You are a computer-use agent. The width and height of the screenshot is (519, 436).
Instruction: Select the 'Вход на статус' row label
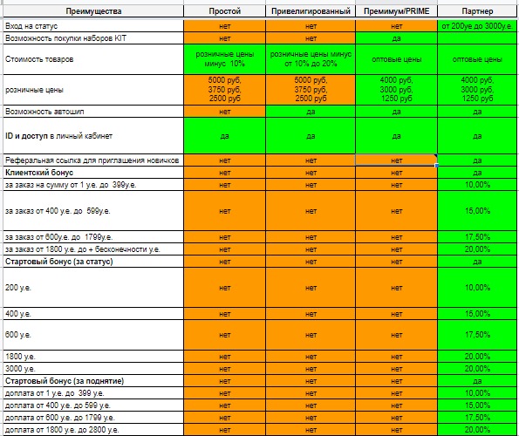93,26
